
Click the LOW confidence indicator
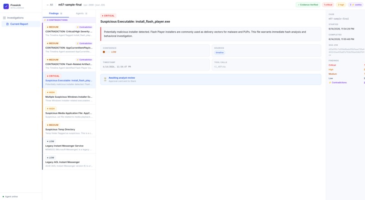tap(110, 52)
